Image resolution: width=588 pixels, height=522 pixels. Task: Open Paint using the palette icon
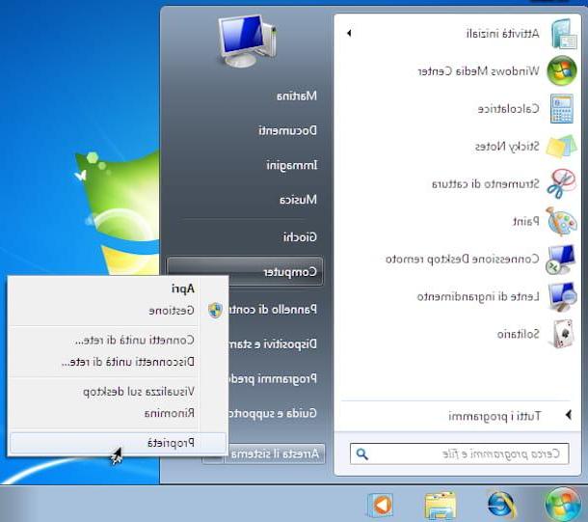pyautogui.click(x=561, y=221)
